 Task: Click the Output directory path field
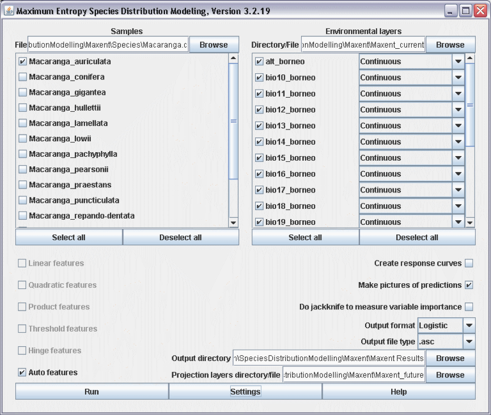point(329,358)
